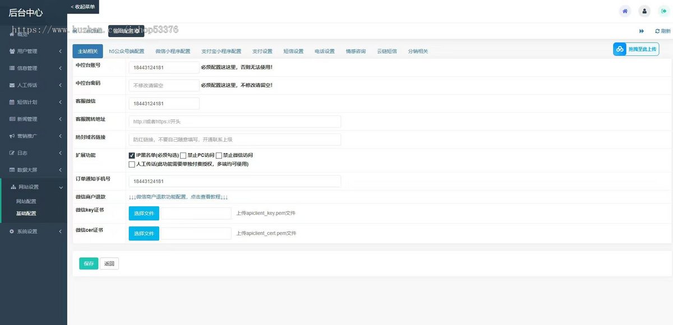Switch to the 短信设置 tab
Screen dimensions: 673x325
click(x=293, y=51)
